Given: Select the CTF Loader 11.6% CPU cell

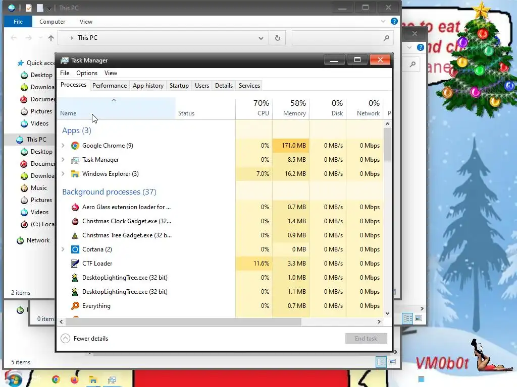Looking at the screenshot, I should click(x=254, y=264).
